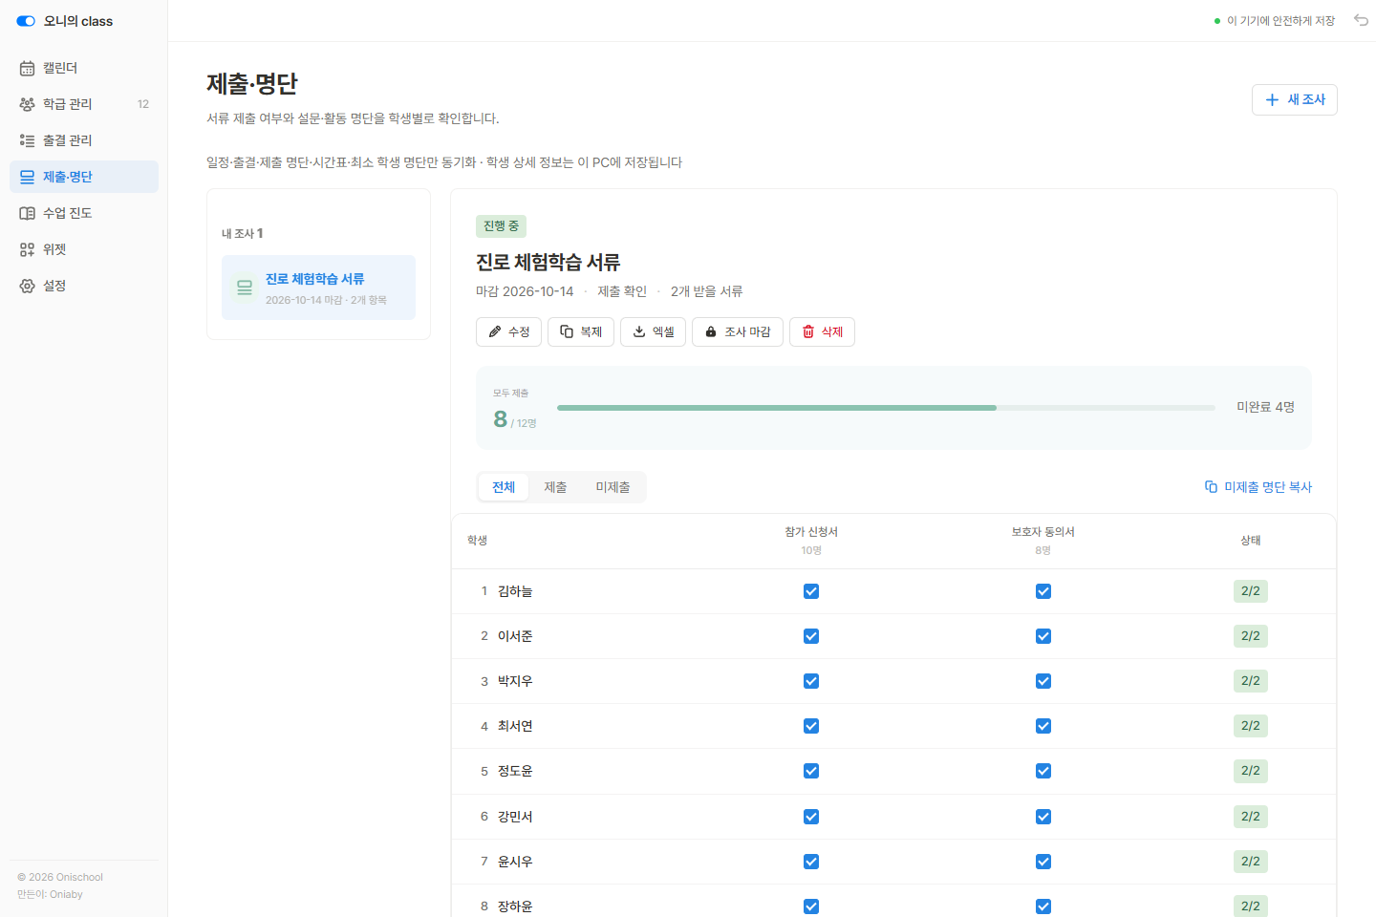Click the copy icon on 복제 button
This screenshot has height=917, width=1376.
tap(567, 331)
